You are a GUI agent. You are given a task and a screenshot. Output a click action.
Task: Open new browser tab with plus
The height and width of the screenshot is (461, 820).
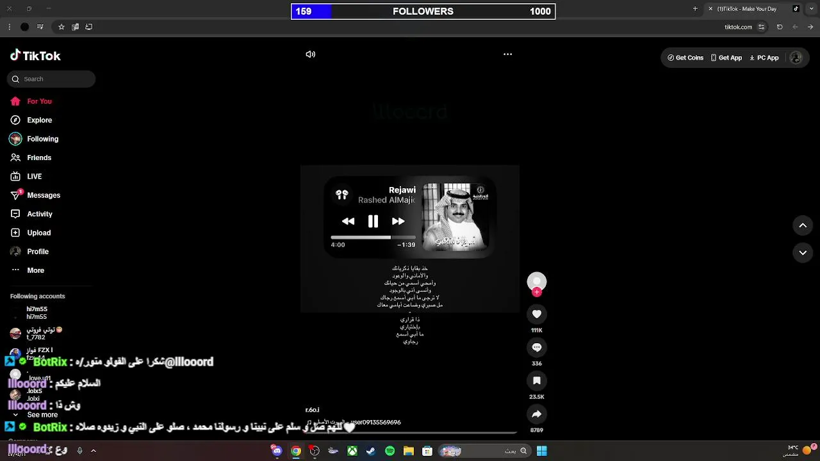coord(695,9)
